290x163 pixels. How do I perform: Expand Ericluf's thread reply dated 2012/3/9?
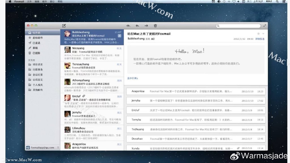click(x=196, y=110)
